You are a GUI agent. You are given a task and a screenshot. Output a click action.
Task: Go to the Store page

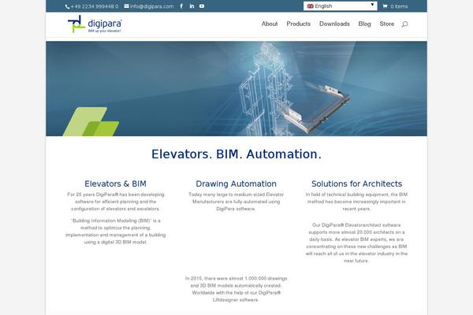(x=387, y=24)
